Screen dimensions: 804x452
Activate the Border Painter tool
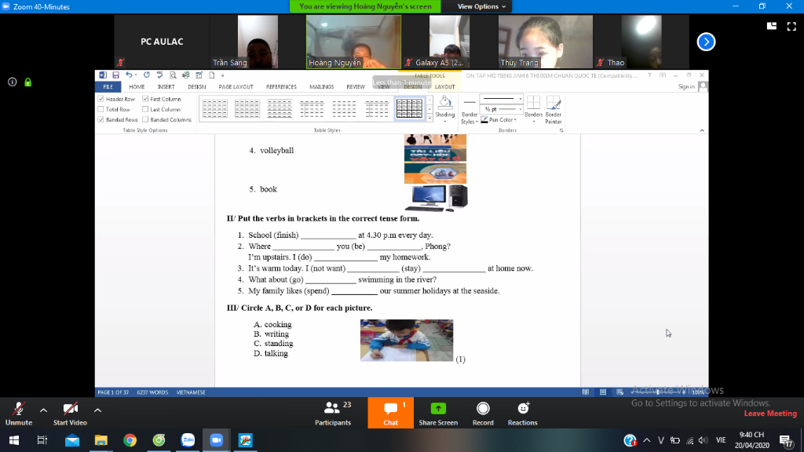click(x=554, y=109)
